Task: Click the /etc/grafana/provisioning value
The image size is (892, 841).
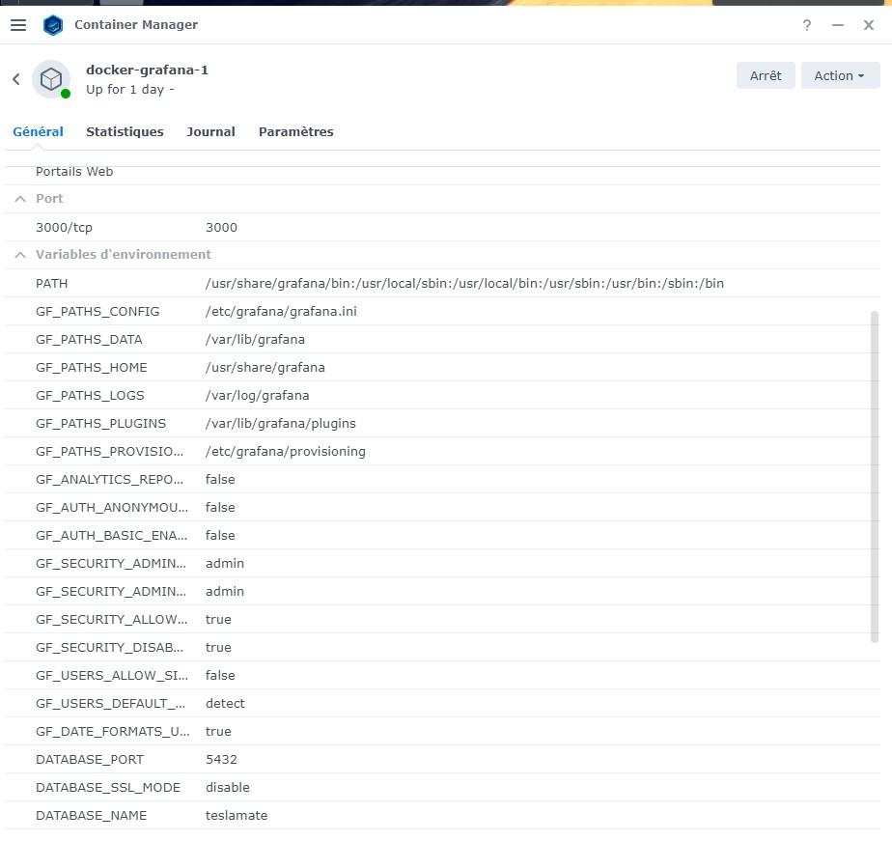Action: tap(286, 452)
